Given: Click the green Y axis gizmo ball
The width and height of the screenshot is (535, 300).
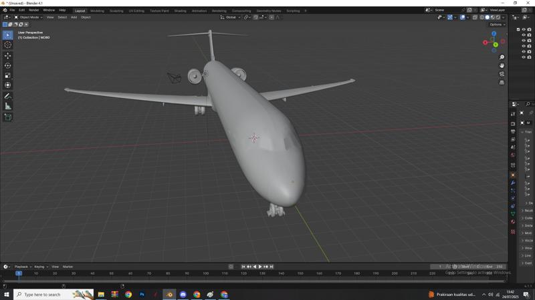Looking at the screenshot, I should (496, 45).
